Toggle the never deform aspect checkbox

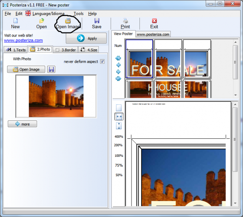[x=102, y=61]
